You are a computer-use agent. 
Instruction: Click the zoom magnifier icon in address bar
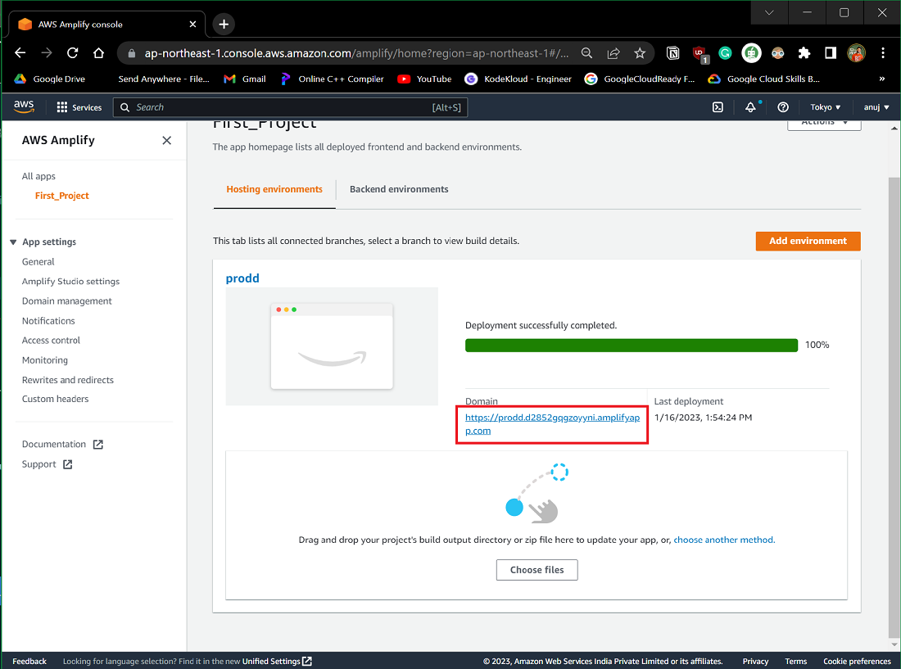click(x=586, y=53)
